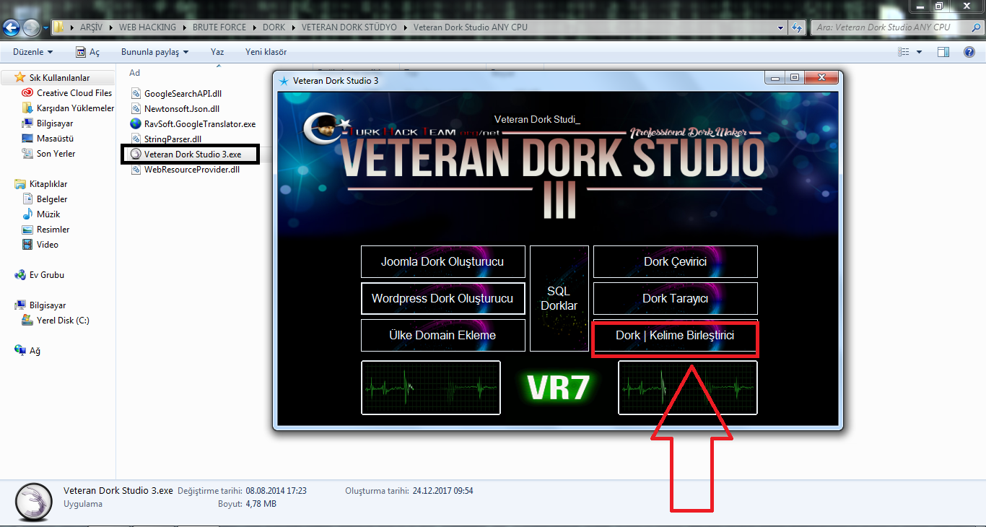Open the Düzenle dropdown menu
Viewport: 986px width, 527px height.
(33, 52)
